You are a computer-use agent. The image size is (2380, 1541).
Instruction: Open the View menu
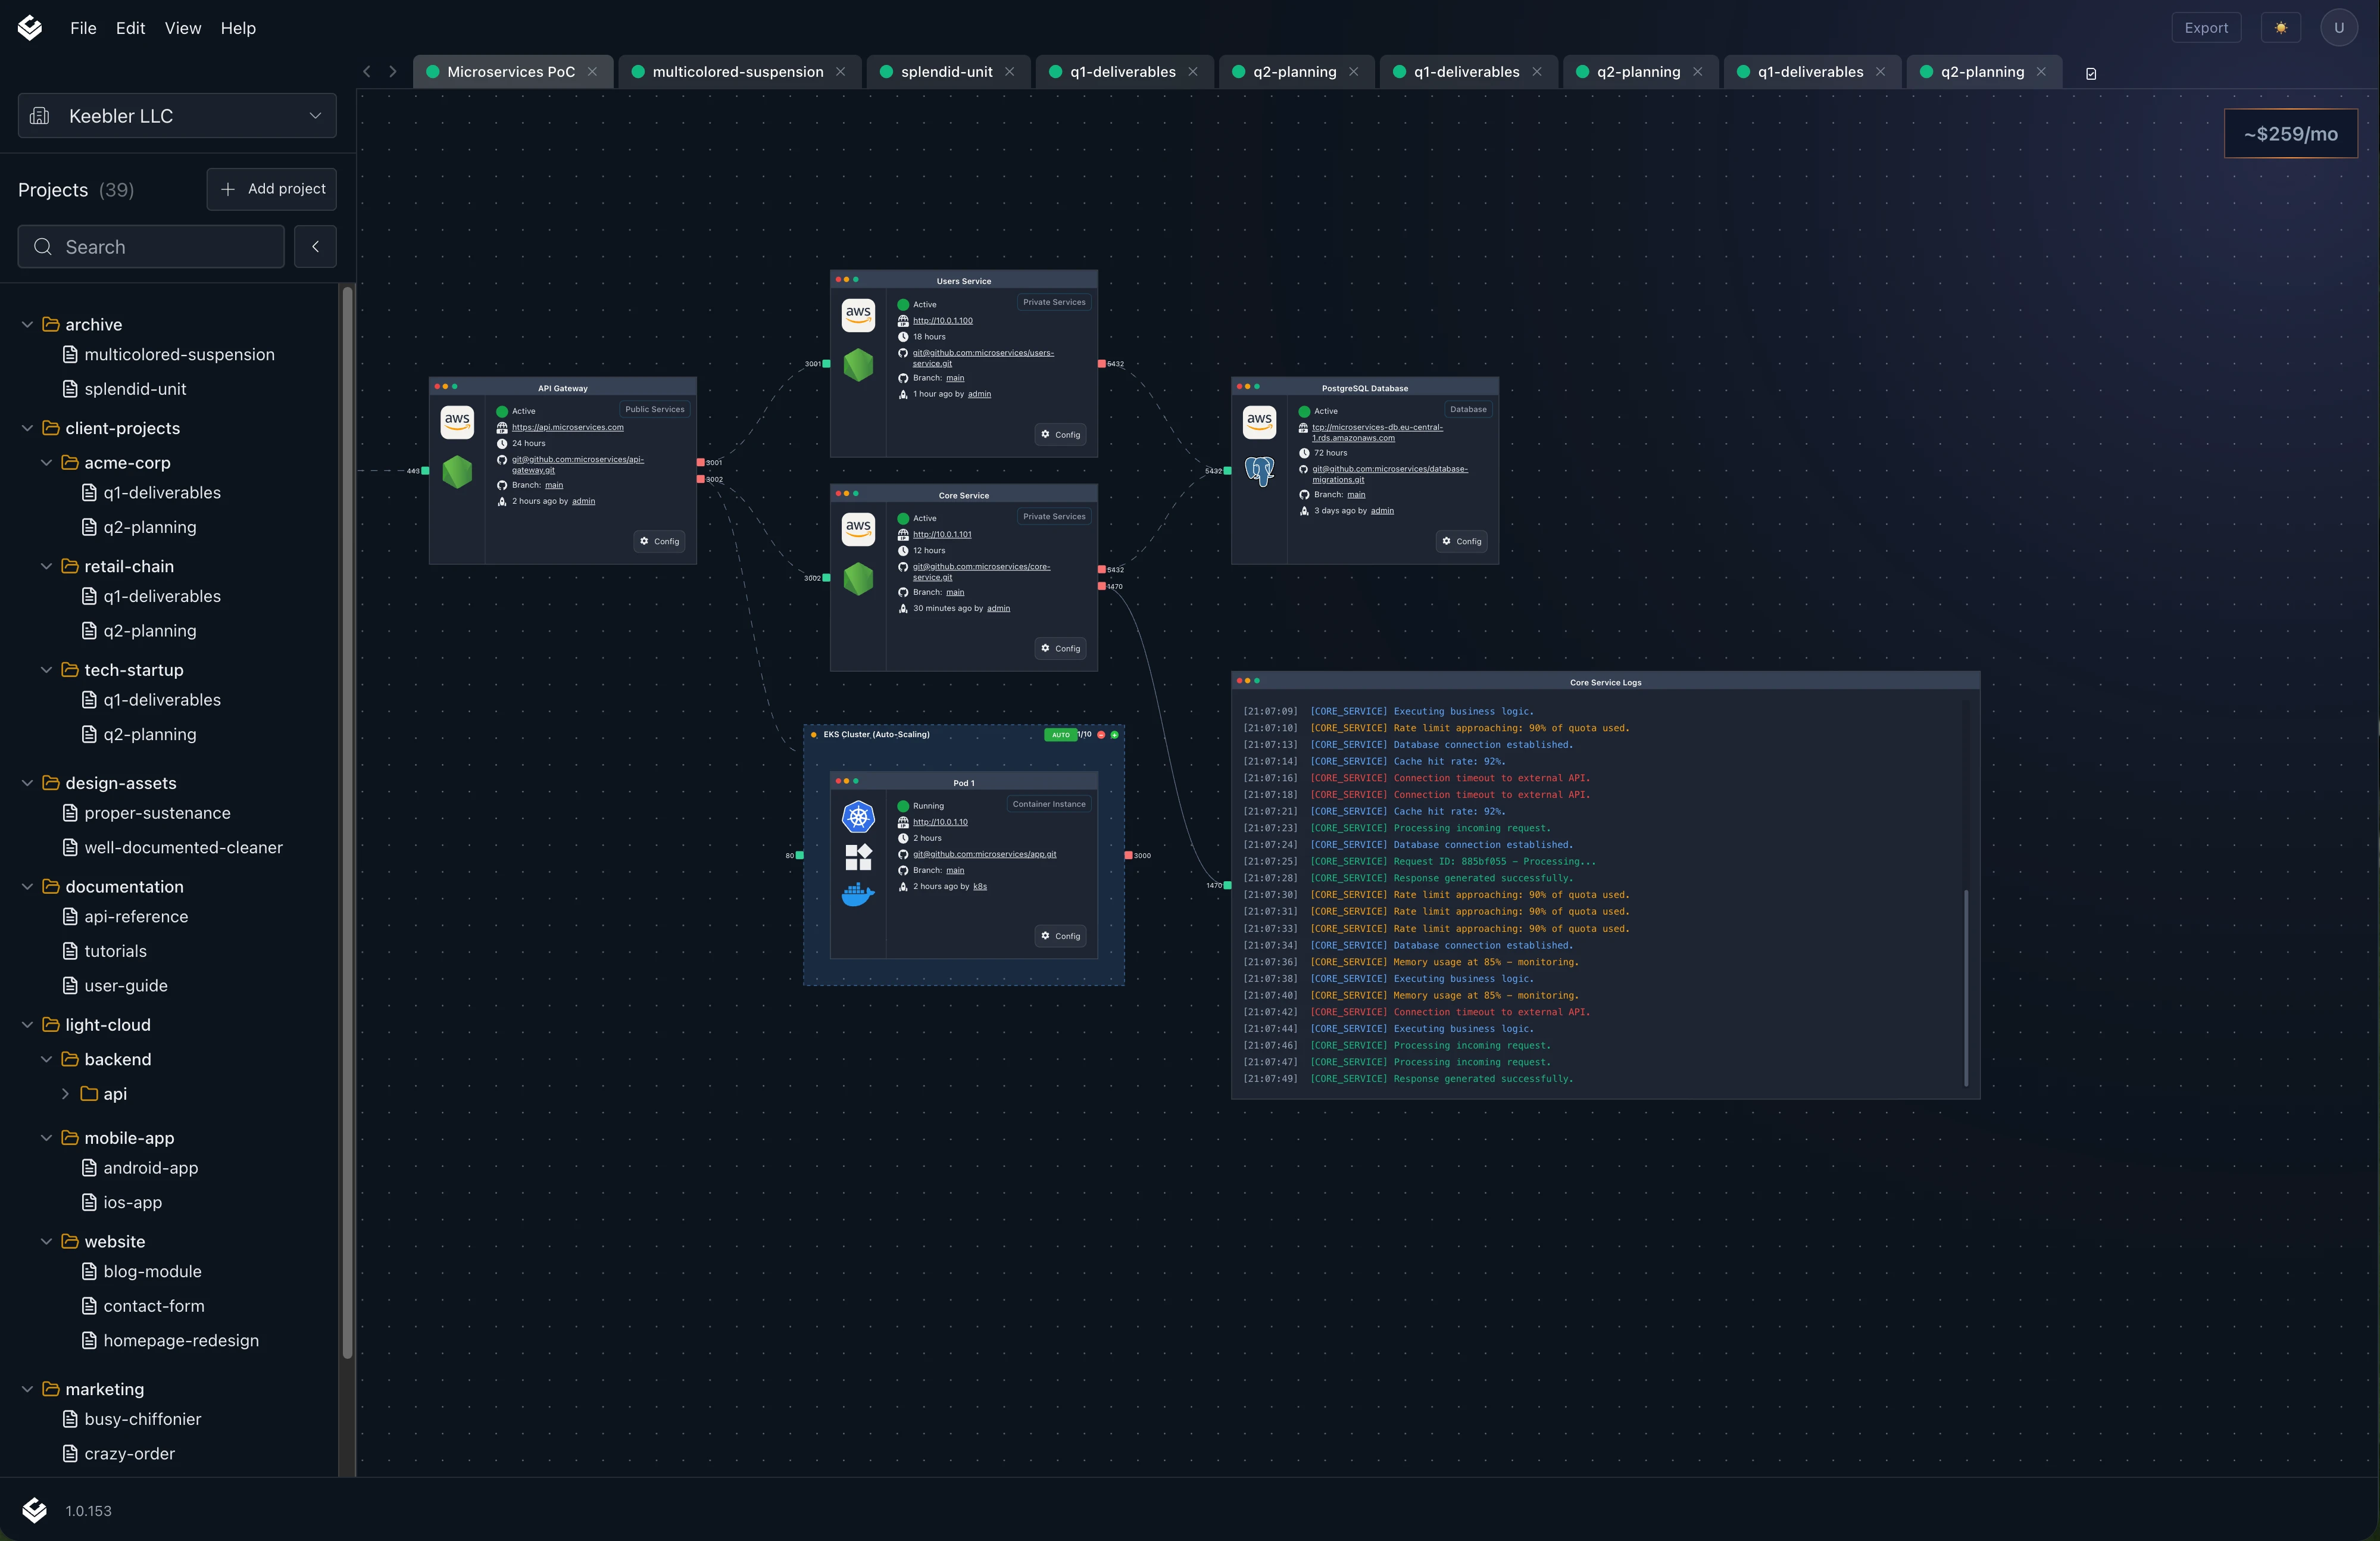coord(183,28)
